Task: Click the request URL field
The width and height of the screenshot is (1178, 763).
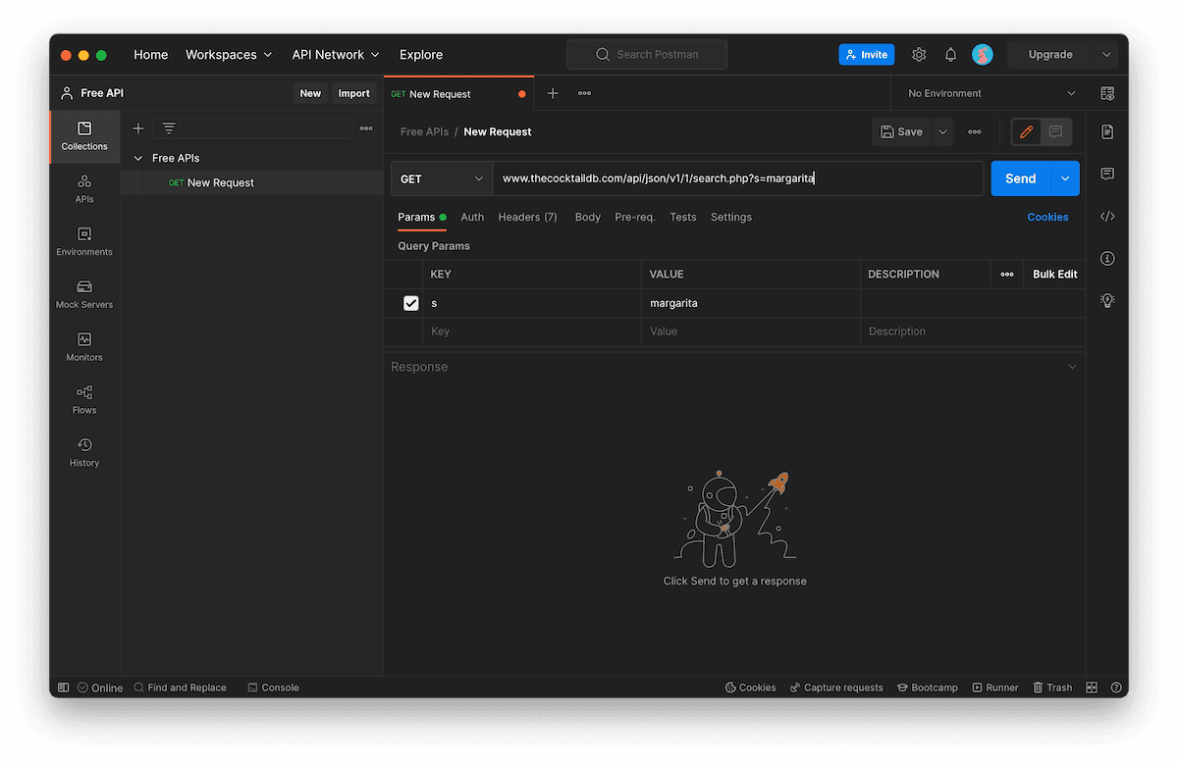Action: [x=738, y=178]
